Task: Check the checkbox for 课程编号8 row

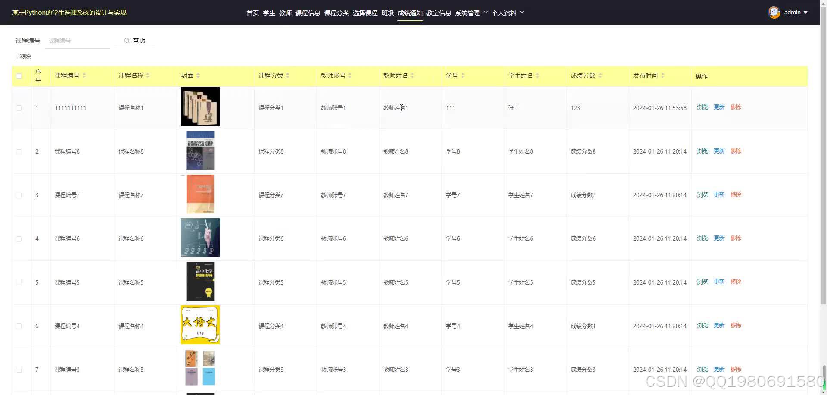Action: coord(19,151)
